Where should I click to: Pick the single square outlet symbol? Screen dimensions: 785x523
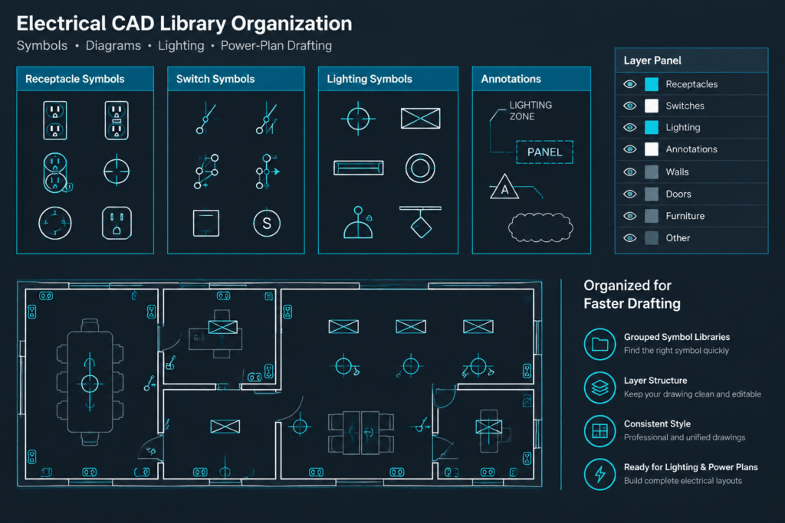point(117,223)
